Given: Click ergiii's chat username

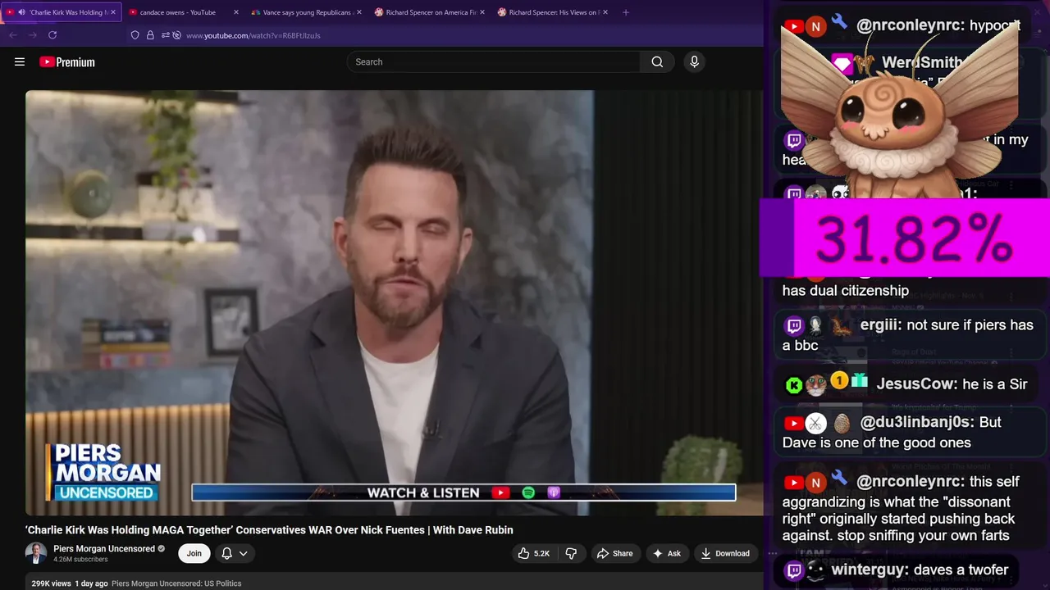Looking at the screenshot, I should point(880,325).
